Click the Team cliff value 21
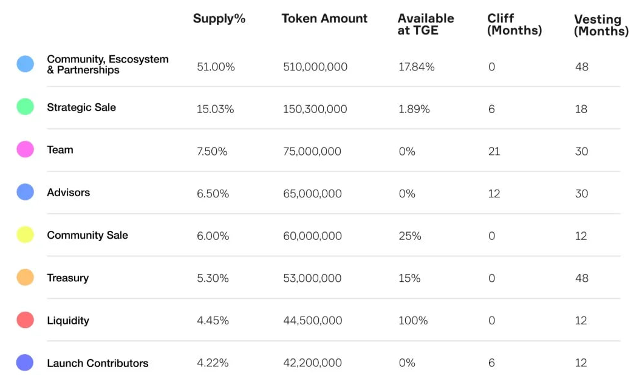Viewport: 642px width, 390px height. coord(494,151)
